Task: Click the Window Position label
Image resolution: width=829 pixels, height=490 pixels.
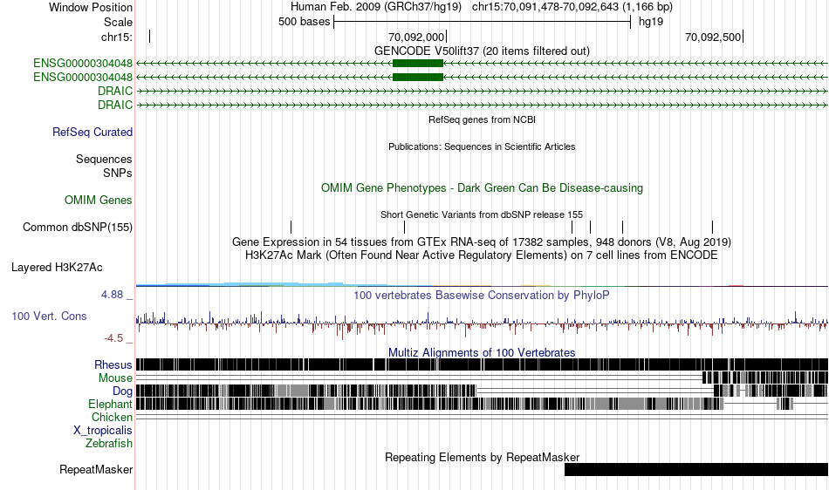Action: (x=91, y=7)
